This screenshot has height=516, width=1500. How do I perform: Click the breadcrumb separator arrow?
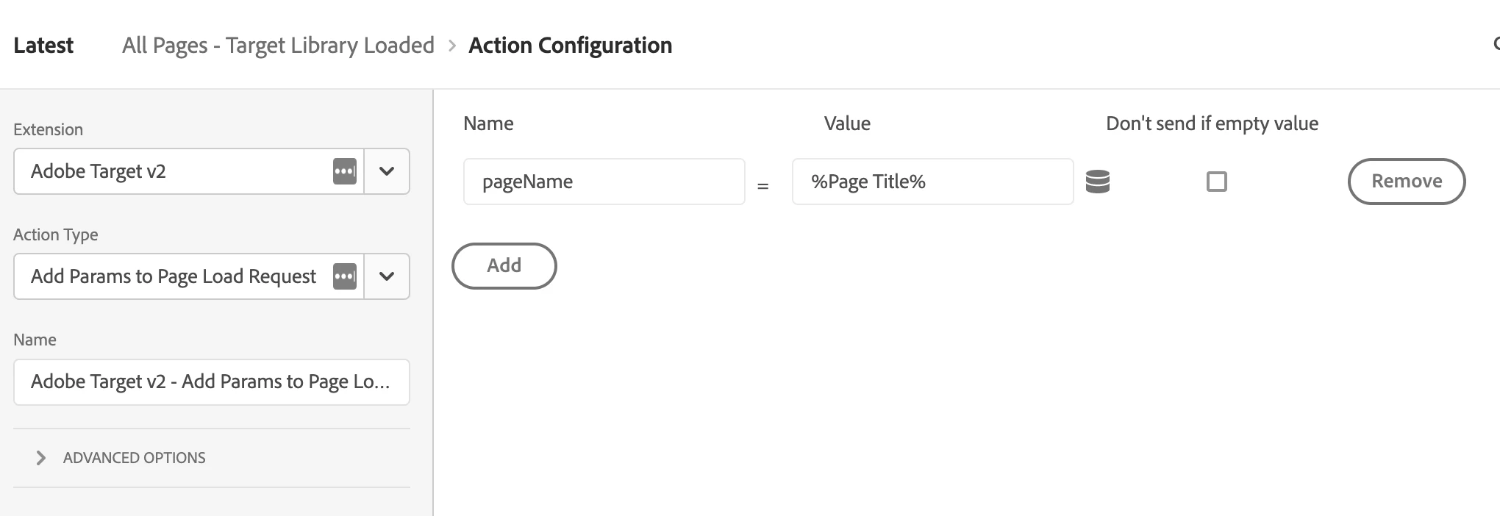[452, 46]
